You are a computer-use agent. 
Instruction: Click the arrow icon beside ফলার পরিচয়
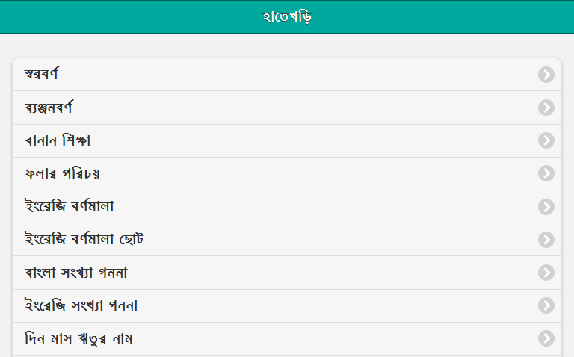(546, 173)
